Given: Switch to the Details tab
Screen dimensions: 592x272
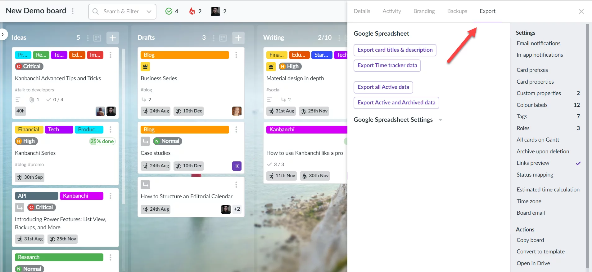Looking at the screenshot, I should (362, 11).
